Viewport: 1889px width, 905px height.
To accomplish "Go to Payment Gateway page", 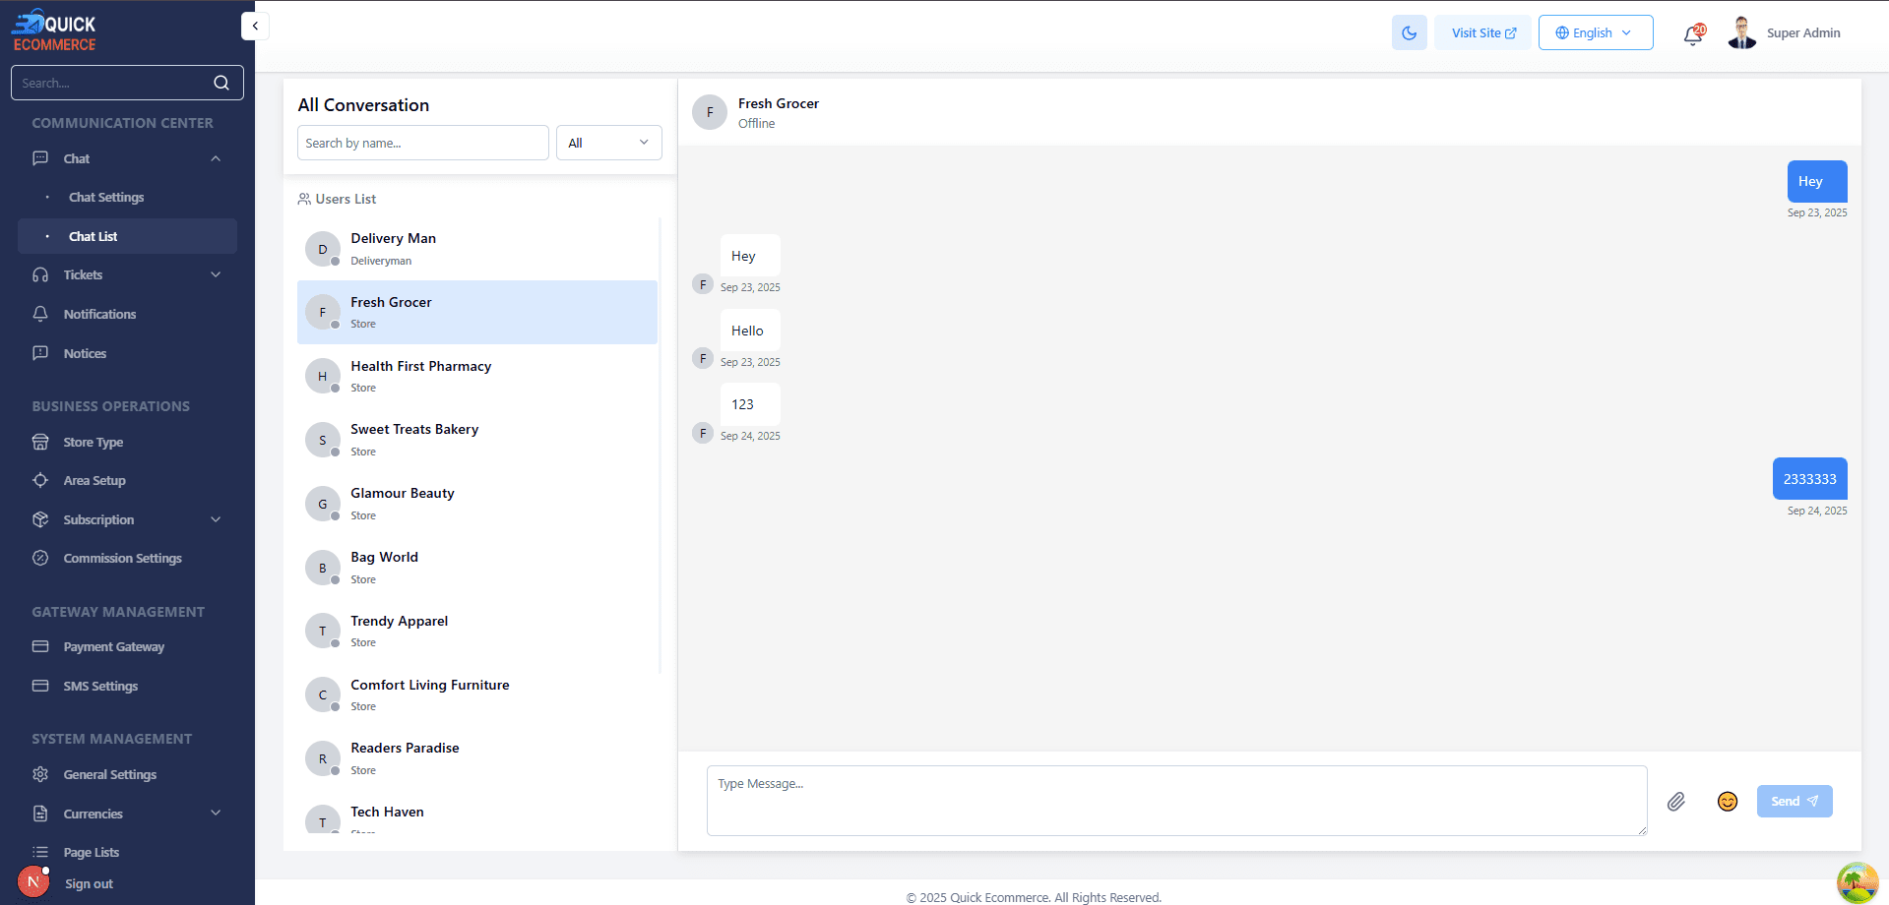I will pos(113,647).
